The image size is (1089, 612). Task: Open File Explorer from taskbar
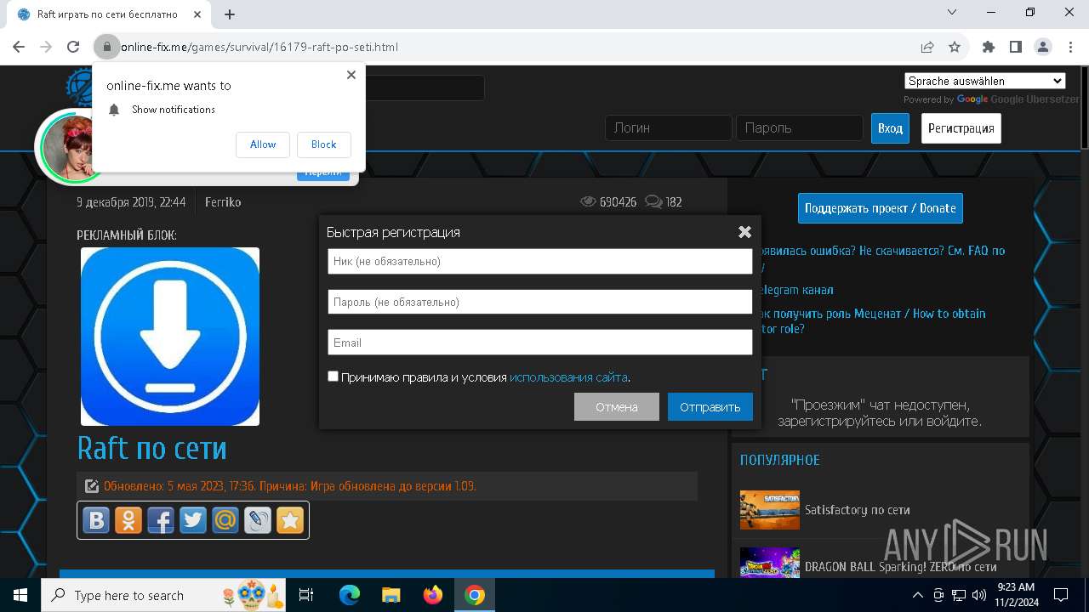[391, 595]
